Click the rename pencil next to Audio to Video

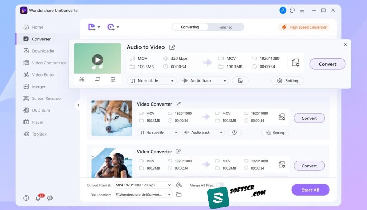[172, 47]
